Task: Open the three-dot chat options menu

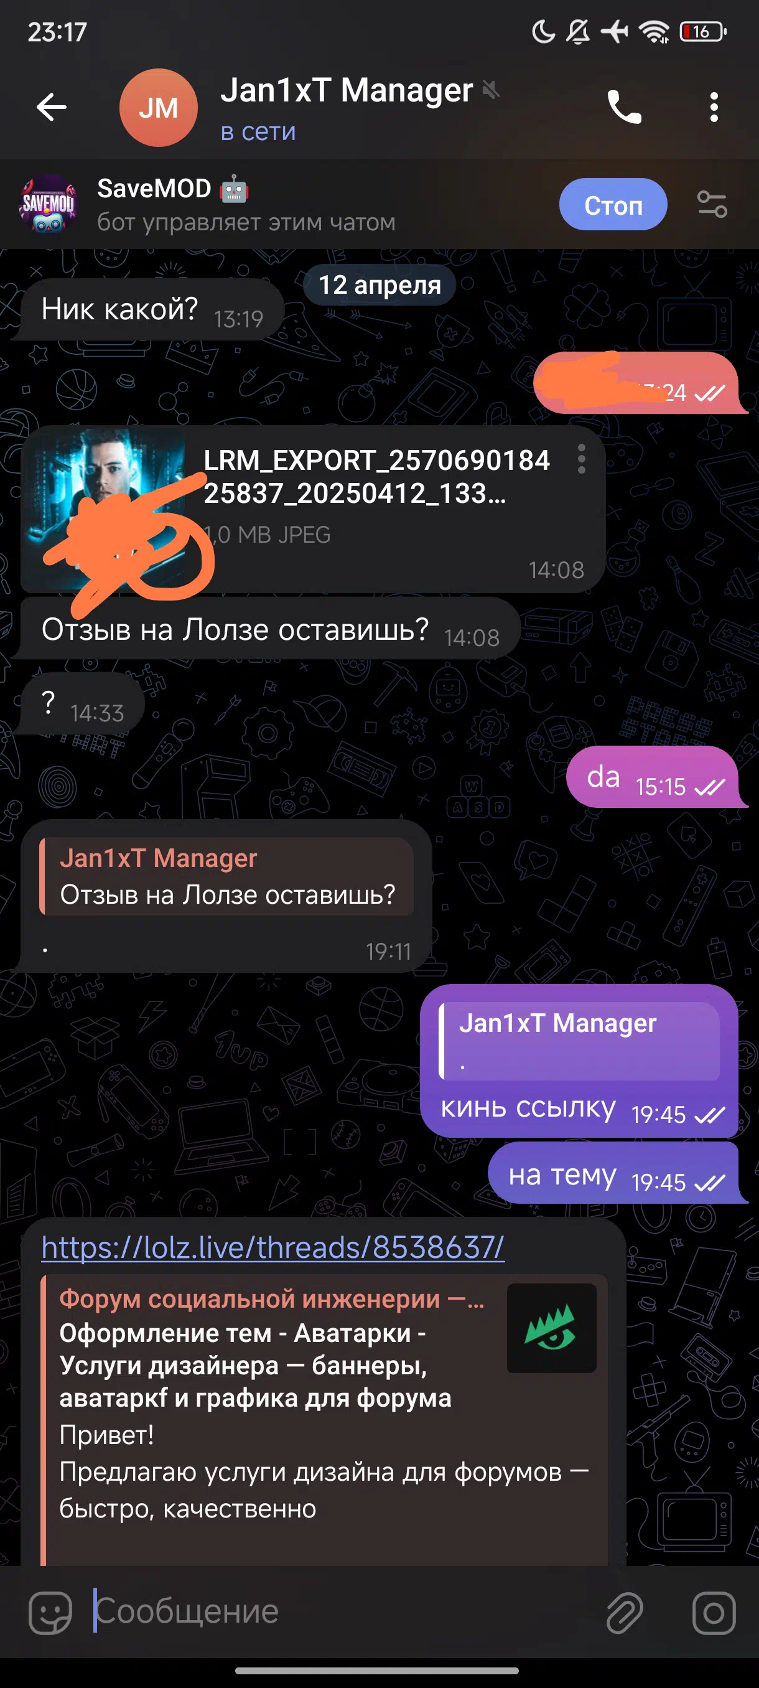Action: click(714, 107)
